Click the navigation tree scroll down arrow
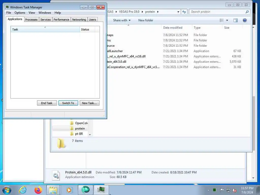The image size is (260, 195). pyautogui.click(x=90, y=135)
